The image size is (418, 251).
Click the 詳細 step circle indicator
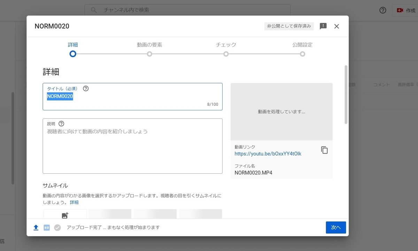[x=73, y=54]
